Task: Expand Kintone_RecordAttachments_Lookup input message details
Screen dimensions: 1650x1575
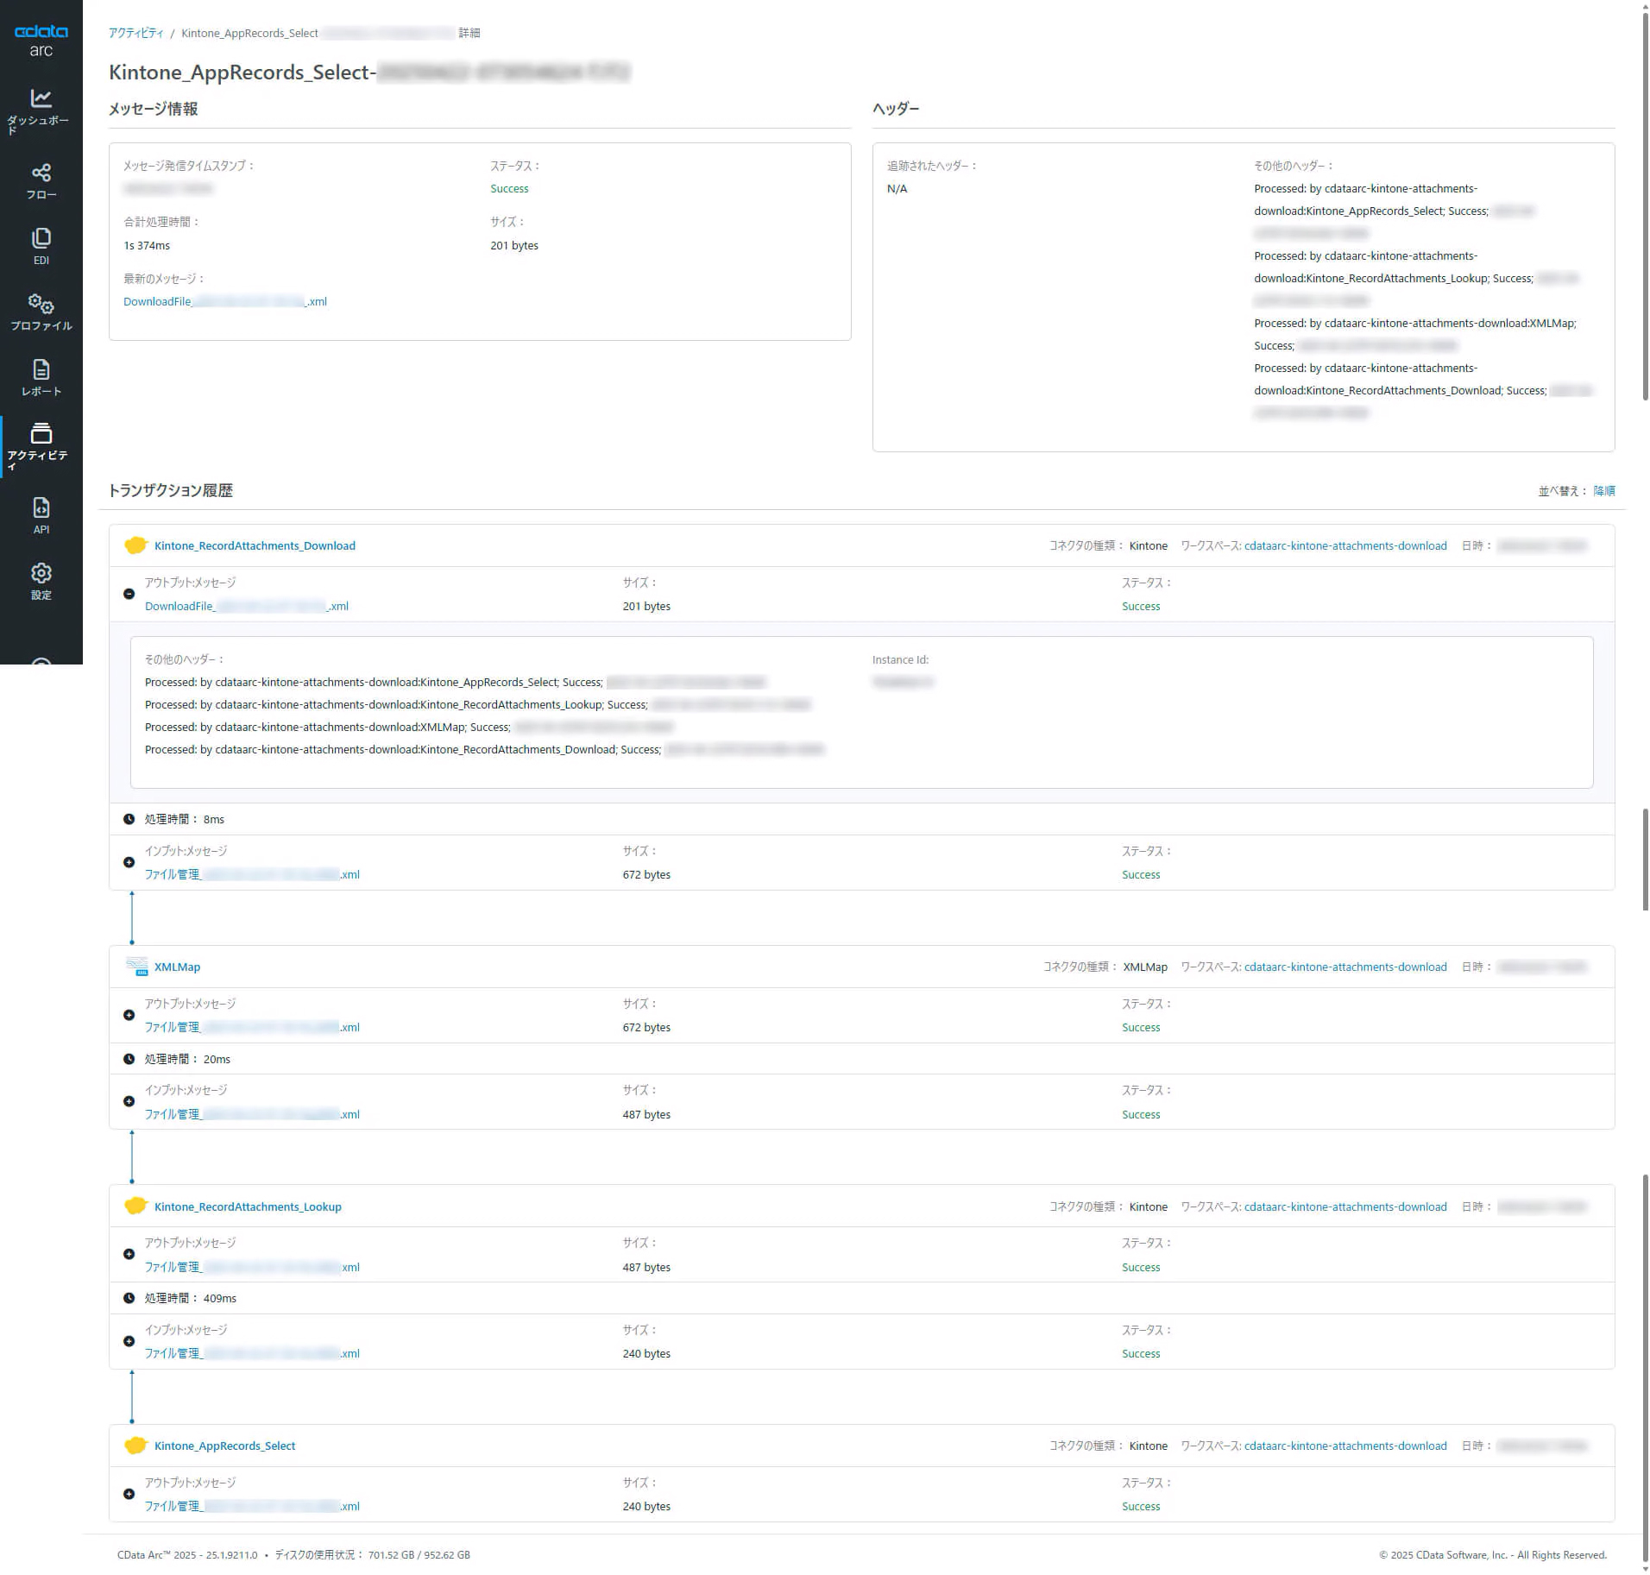Action: pyautogui.click(x=129, y=1341)
